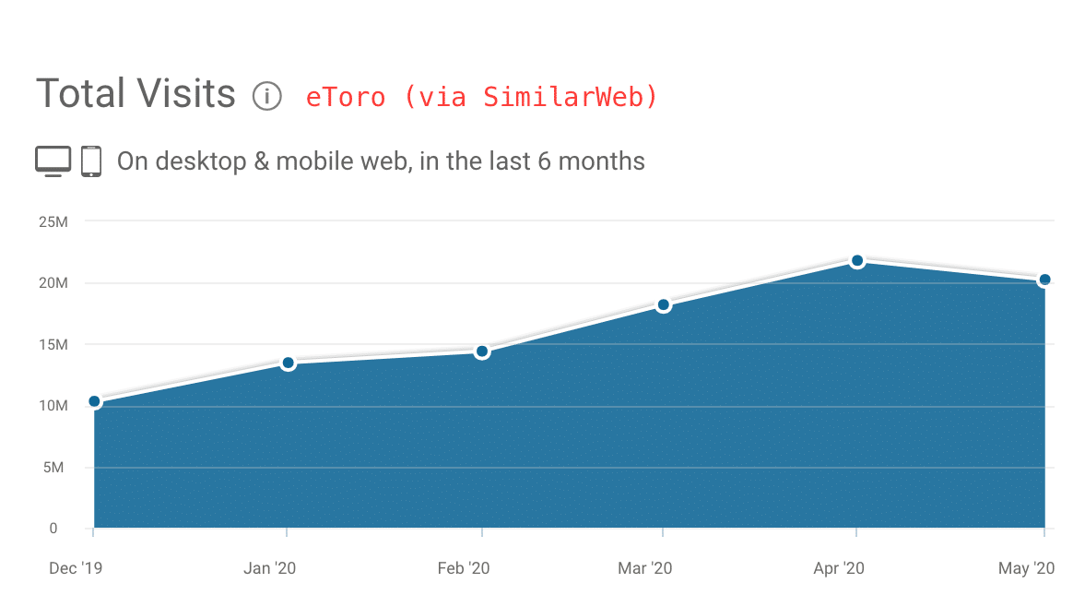Click the Dec '19 x-axis label

coord(76,568)
